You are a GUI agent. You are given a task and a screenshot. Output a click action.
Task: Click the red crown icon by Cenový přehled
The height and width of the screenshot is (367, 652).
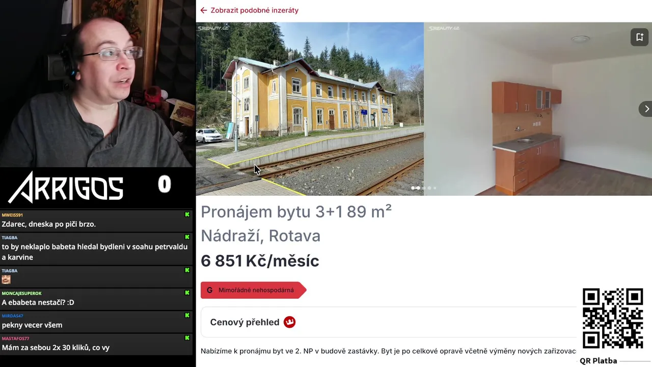[x=289, y=322]
